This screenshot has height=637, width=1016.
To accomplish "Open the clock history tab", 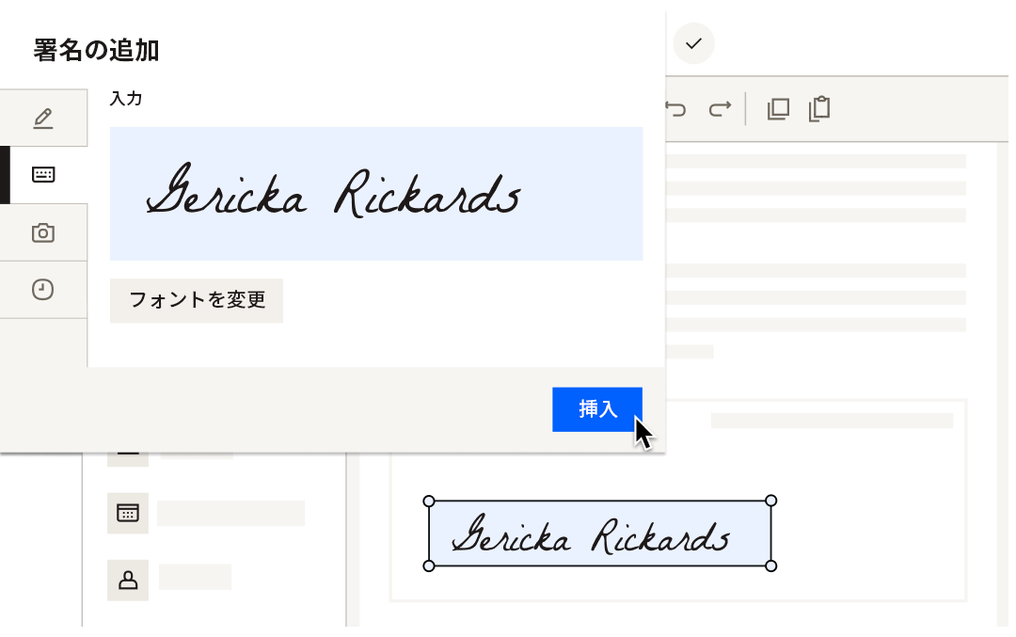I will [43, 290].
